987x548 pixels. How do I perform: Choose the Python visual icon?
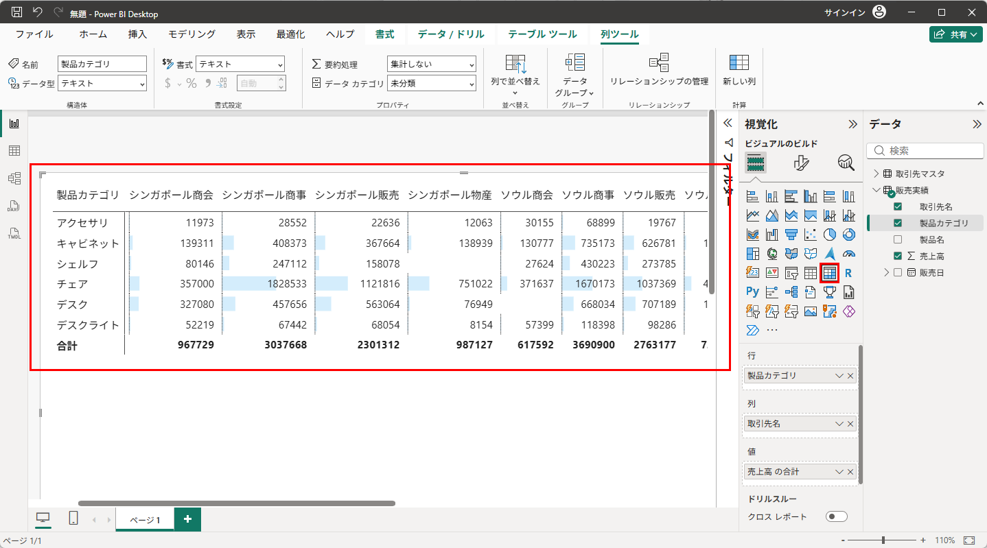[753, 292]
